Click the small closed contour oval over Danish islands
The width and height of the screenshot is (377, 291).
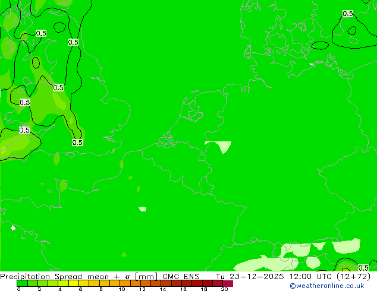[320, 45]
